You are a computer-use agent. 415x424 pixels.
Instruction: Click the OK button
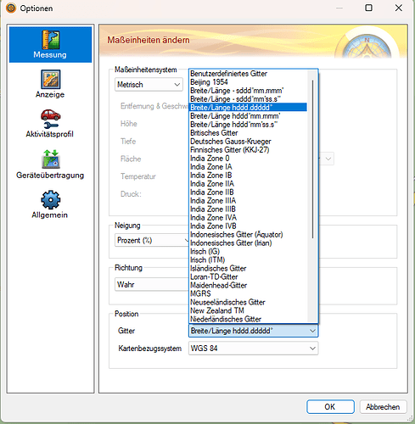click(330, 407)
